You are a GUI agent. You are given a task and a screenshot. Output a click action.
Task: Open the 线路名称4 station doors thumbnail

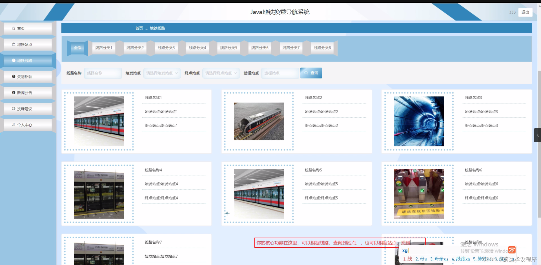(99, 194)
